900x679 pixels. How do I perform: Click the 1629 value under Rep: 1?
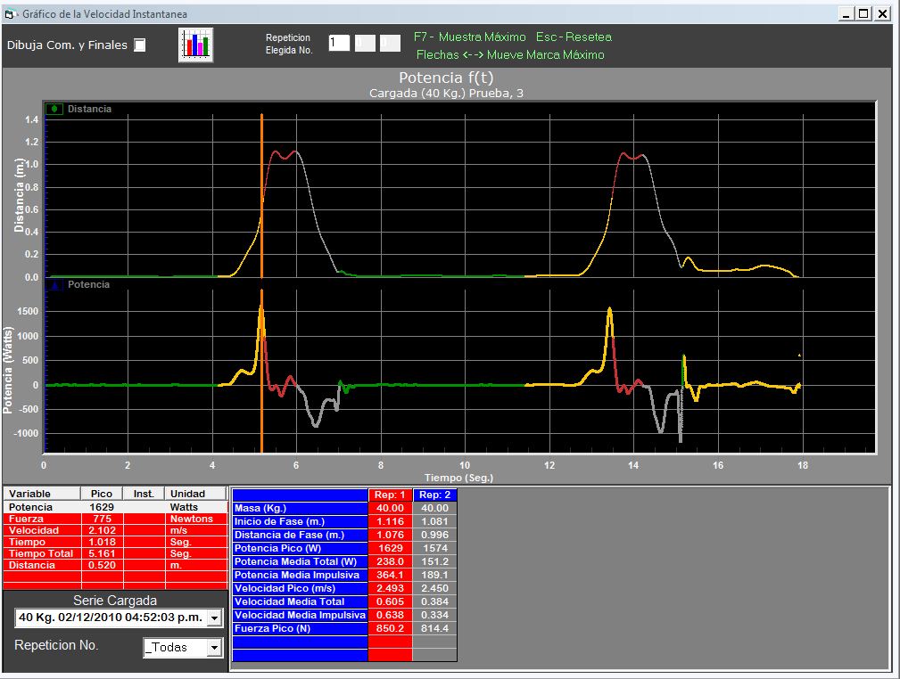[391, 548]
